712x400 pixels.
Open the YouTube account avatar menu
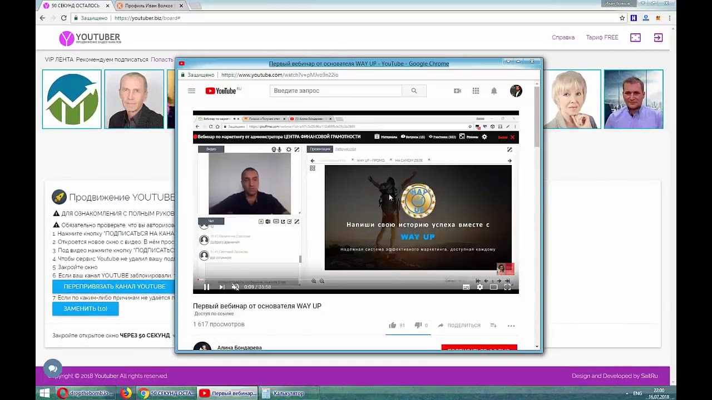click(516, 91)
